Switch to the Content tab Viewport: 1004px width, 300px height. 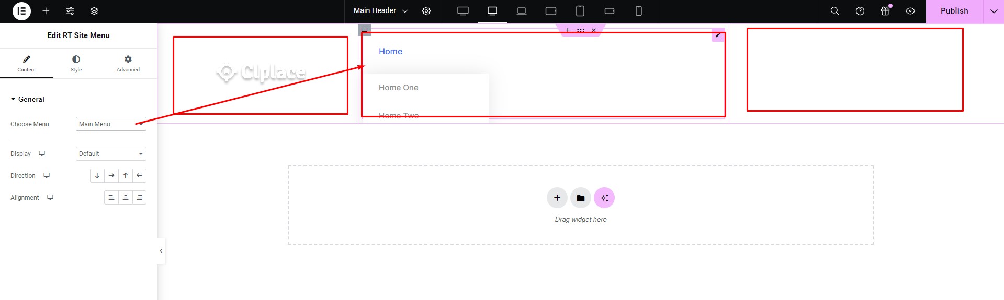[x=27, y=63]
